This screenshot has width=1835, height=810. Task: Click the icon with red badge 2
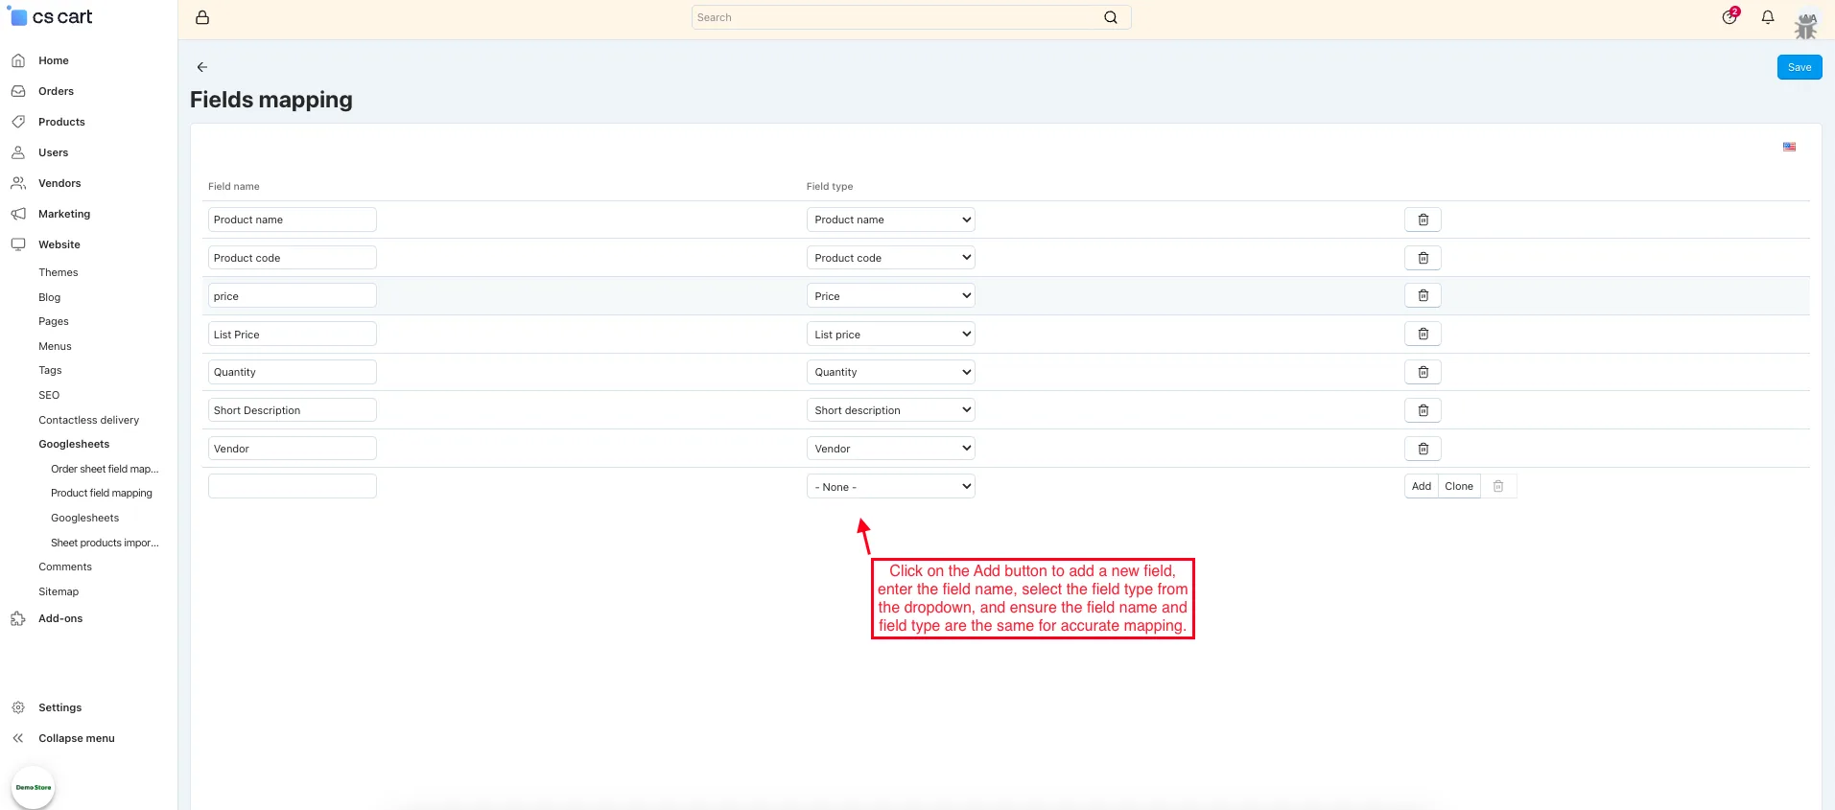[x=1729, y=16]
